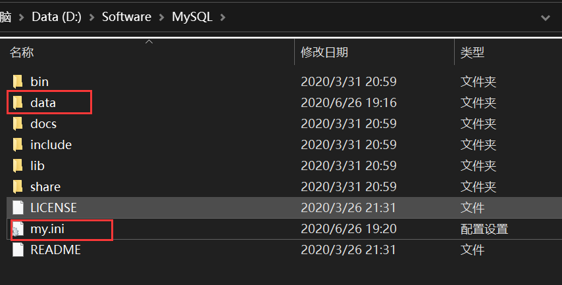This screenshot has width=562, height=285.
Task: Expand the chevron after Software in path
Action: [x=162, y=17]
